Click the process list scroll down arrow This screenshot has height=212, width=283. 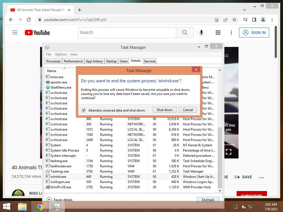pyautogui.click(x=220, y=190)
